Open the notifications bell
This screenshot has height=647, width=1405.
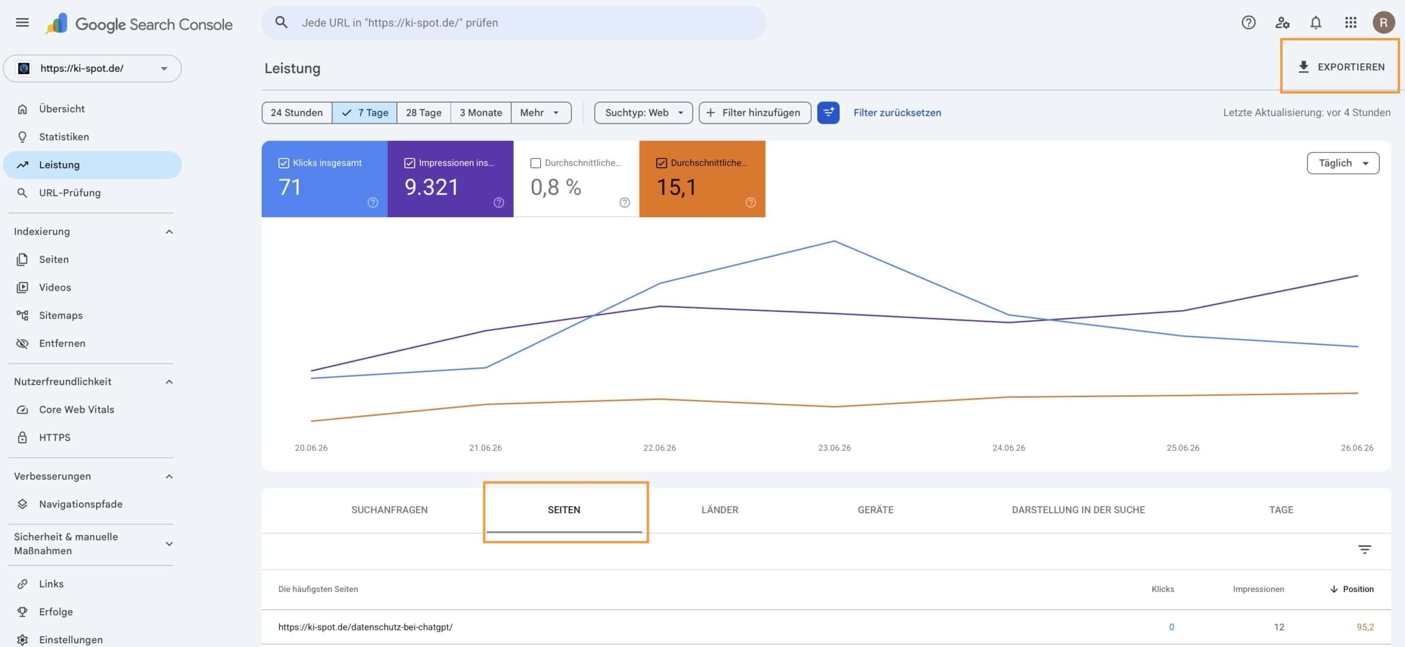click(1316, 22)
